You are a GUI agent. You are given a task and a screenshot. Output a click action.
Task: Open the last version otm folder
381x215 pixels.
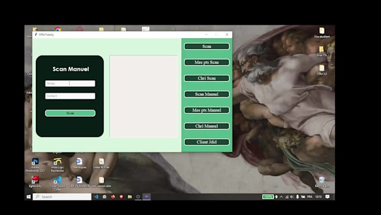101,182
